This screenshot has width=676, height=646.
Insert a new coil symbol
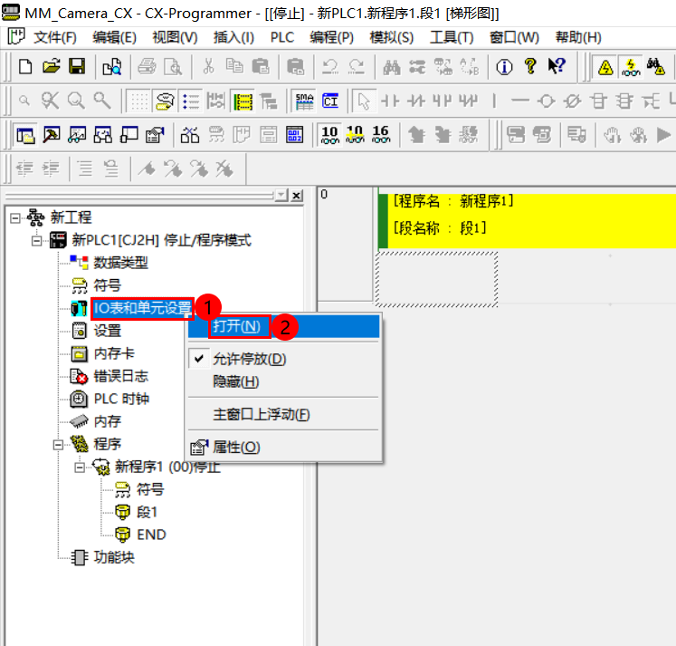547,101
